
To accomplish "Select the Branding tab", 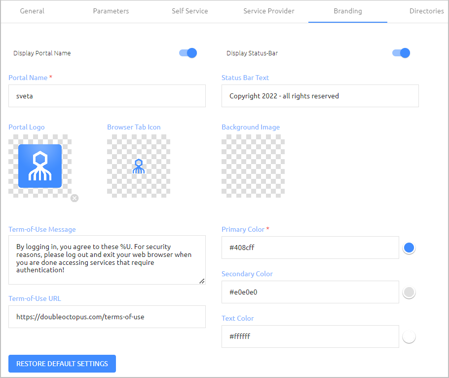I will [x=348, y=11].
